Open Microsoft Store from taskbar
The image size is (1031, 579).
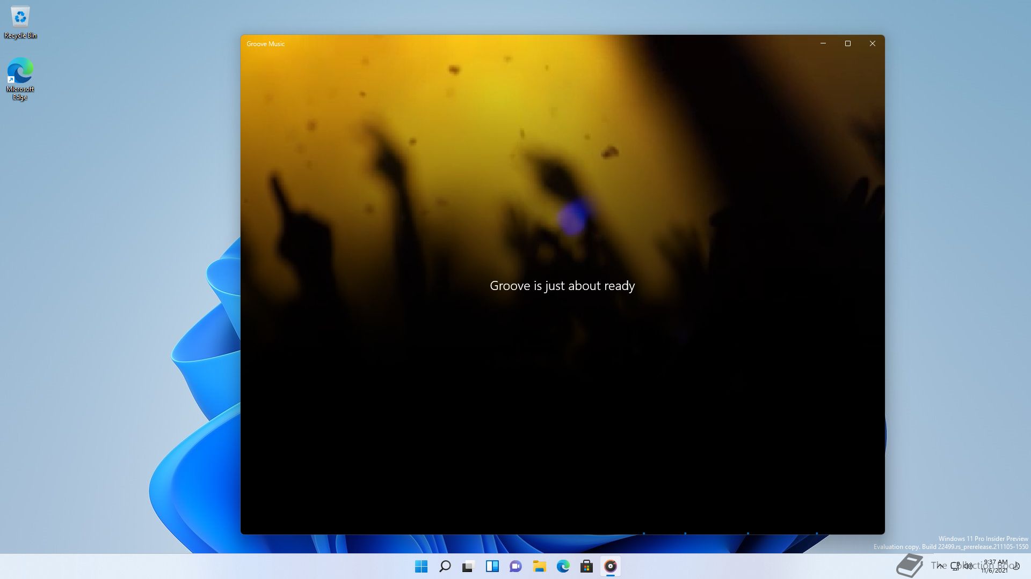[586, 566]
